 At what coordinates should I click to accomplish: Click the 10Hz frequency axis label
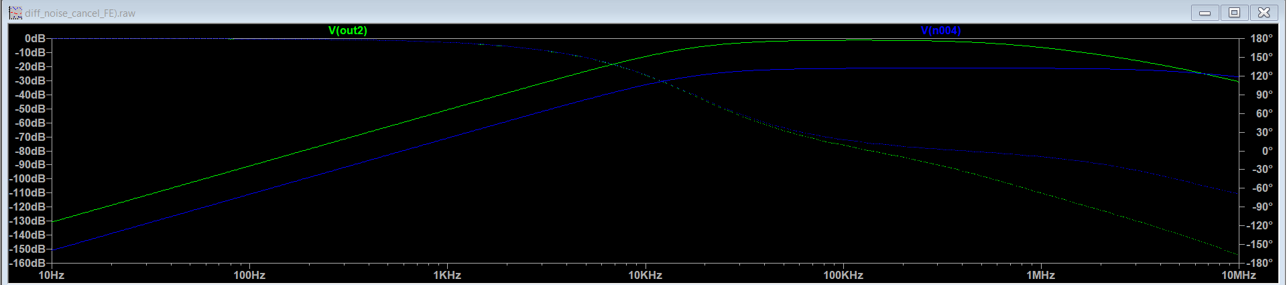[x=52, y=275]
